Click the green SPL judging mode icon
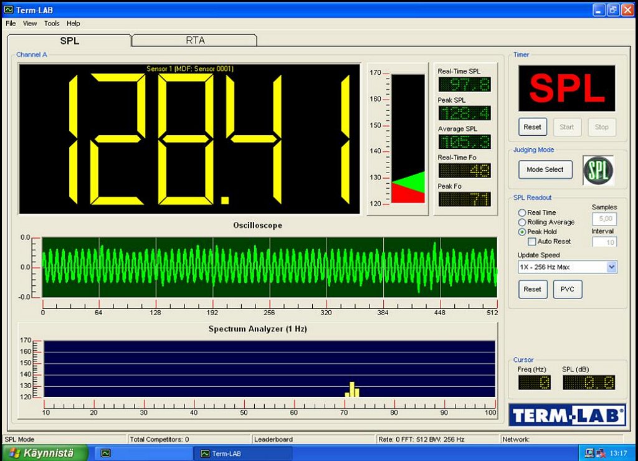The width and height of the screenshot is (638, 461). coord(598,170)
